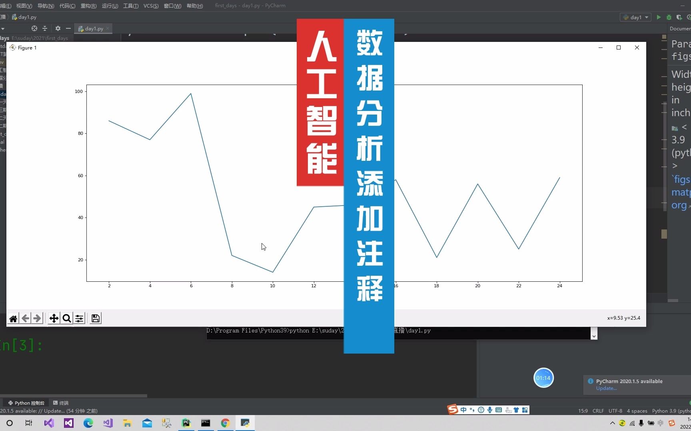Go back to previous plot view
The image size is (691, 431).
point(25,318)
